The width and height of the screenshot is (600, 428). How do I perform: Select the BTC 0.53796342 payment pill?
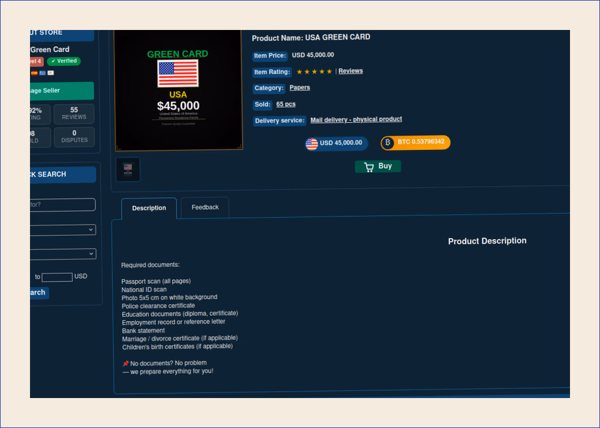415,142
